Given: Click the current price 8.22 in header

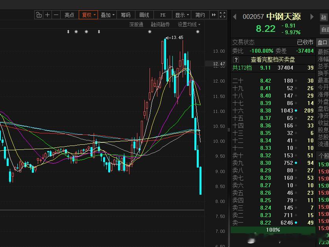Looking at the screenshot, I should click(265, 29).
